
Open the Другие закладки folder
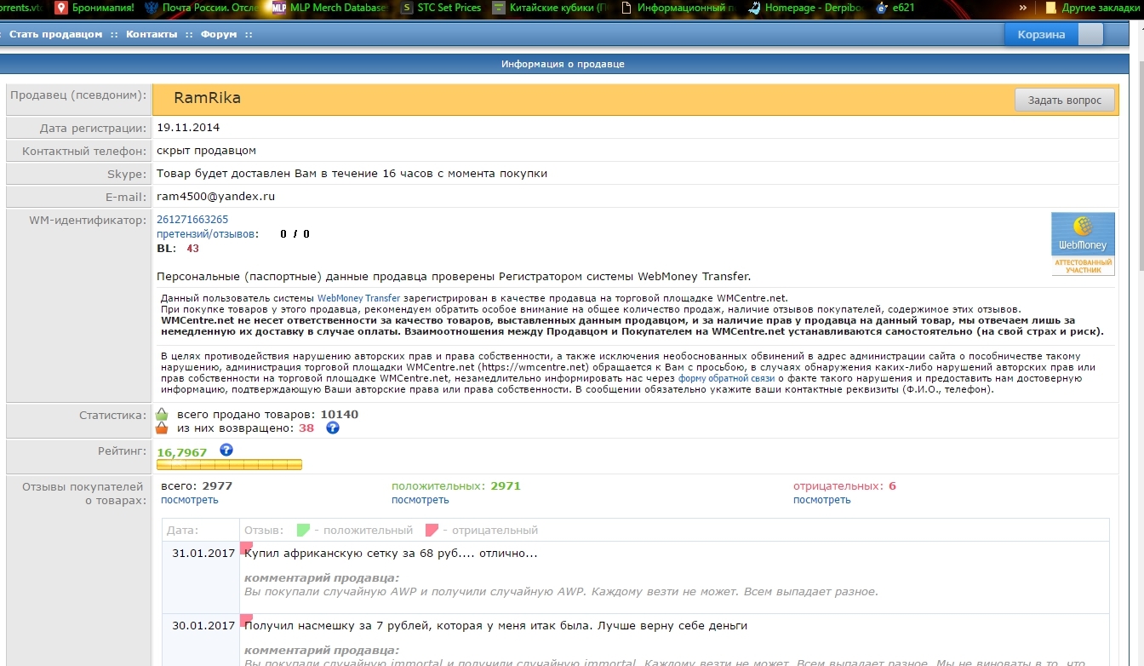[x=1094, y=8]
